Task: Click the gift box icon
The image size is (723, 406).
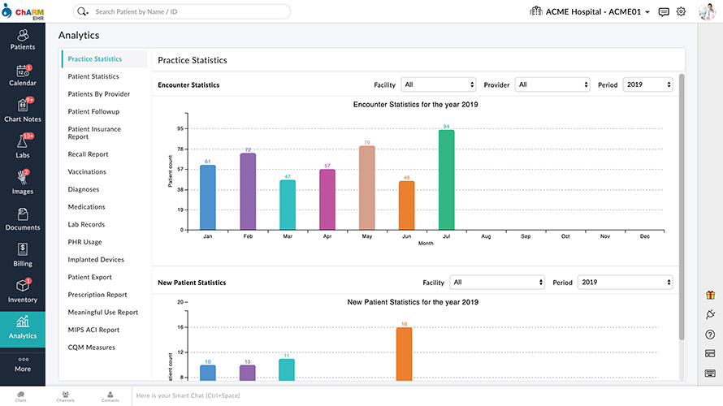Action: (x=710, y=295)
